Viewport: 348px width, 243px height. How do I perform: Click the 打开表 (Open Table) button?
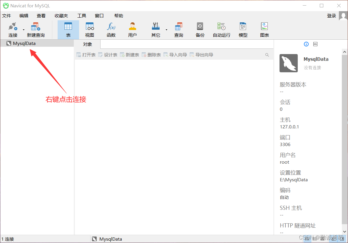coord(86,55)
